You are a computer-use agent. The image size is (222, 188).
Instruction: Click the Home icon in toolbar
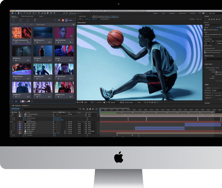pyautogui.click(x=12, y=13)
